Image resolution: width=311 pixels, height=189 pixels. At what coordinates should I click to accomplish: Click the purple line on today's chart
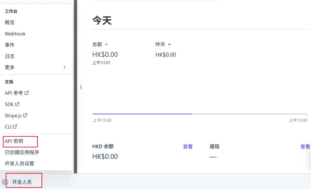pyautogui.click(x=142, y=114)
